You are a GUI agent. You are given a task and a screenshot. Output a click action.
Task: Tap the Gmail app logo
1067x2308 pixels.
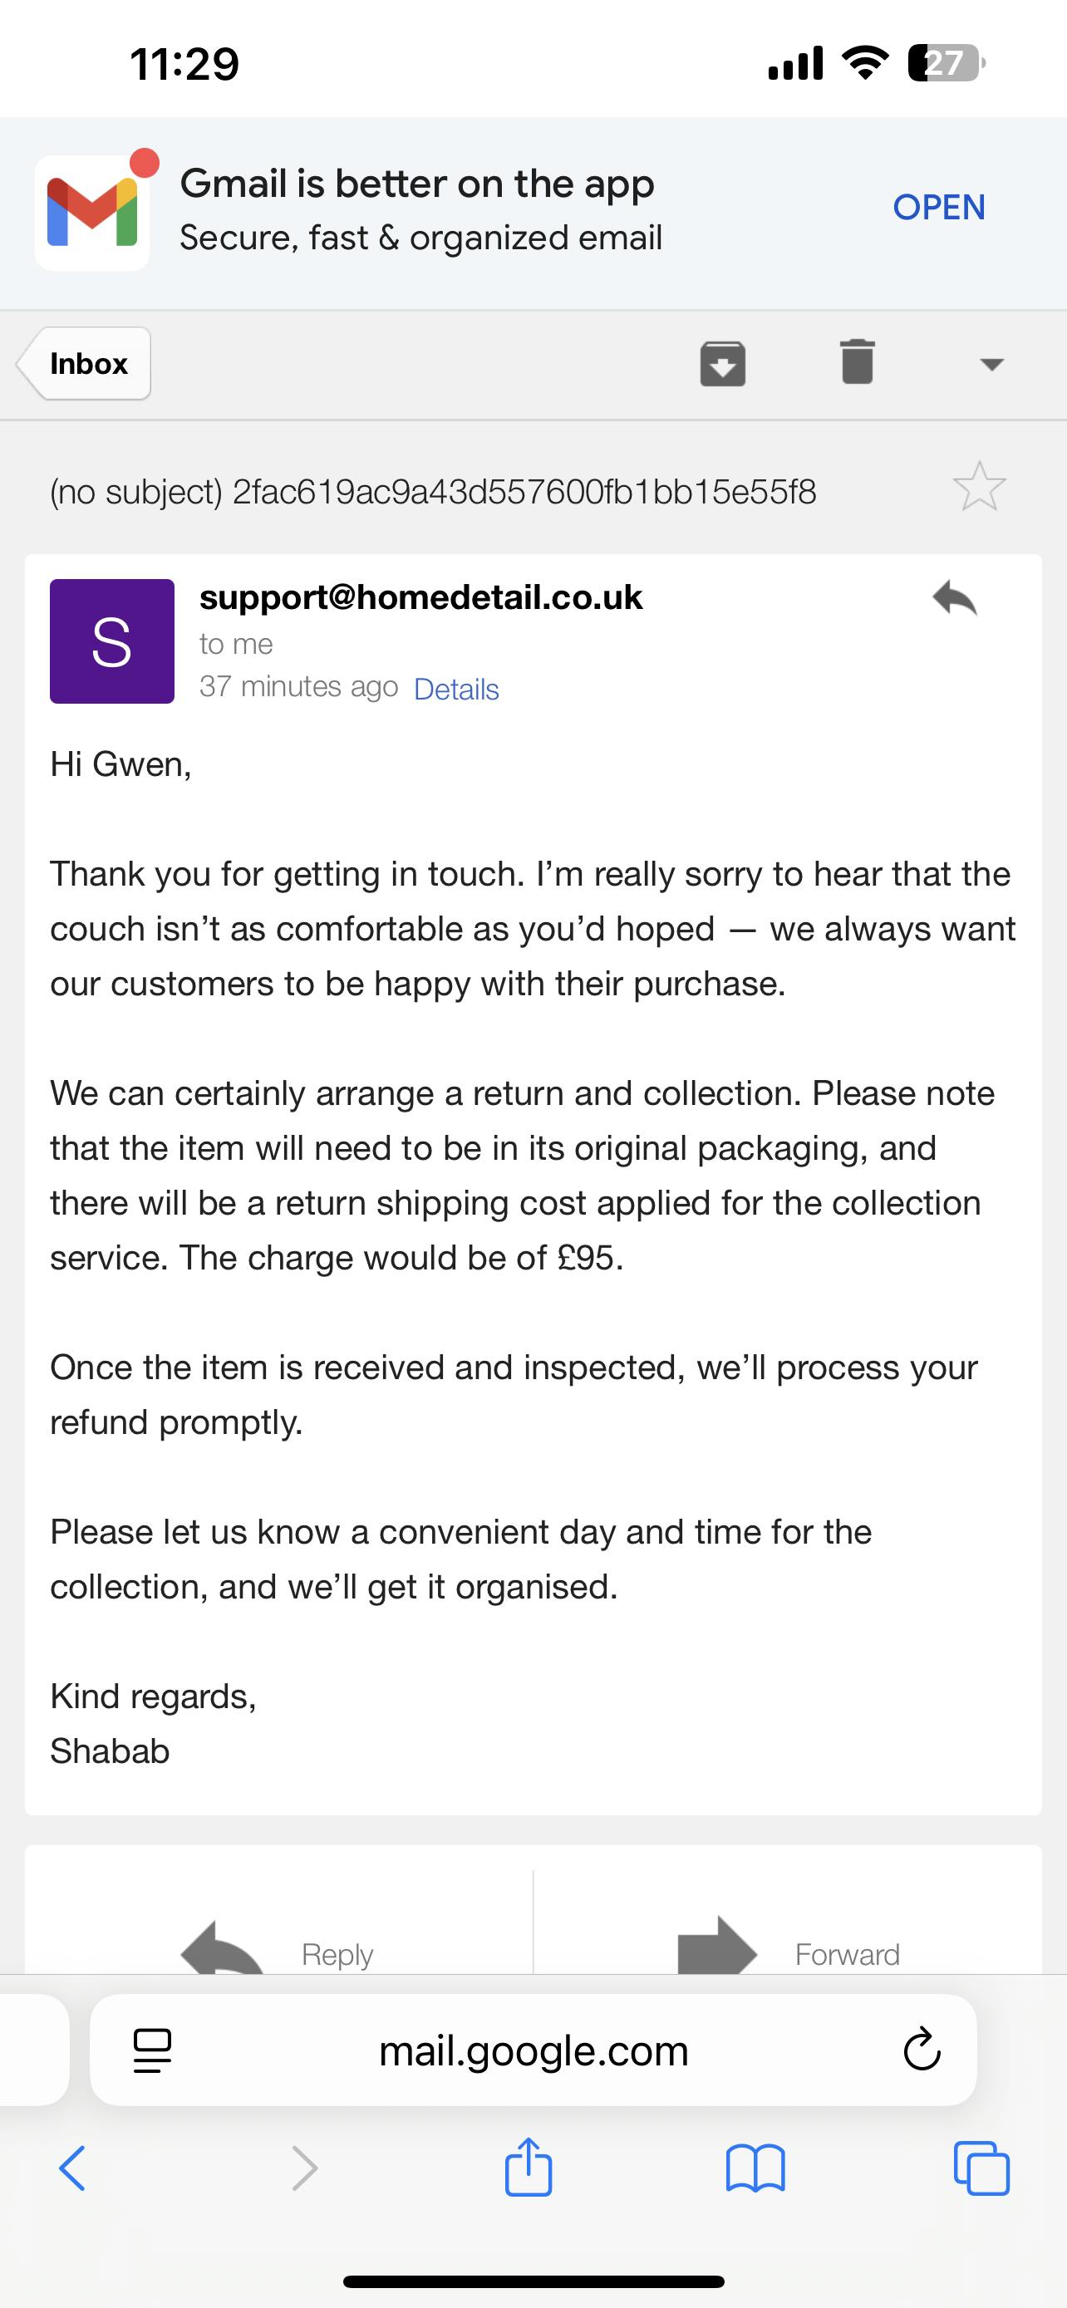[92, 214]
